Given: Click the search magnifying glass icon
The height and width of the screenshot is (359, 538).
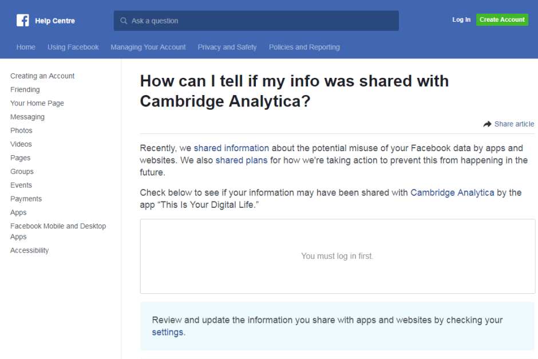Looking at the screenshot, I should [124, 20].
